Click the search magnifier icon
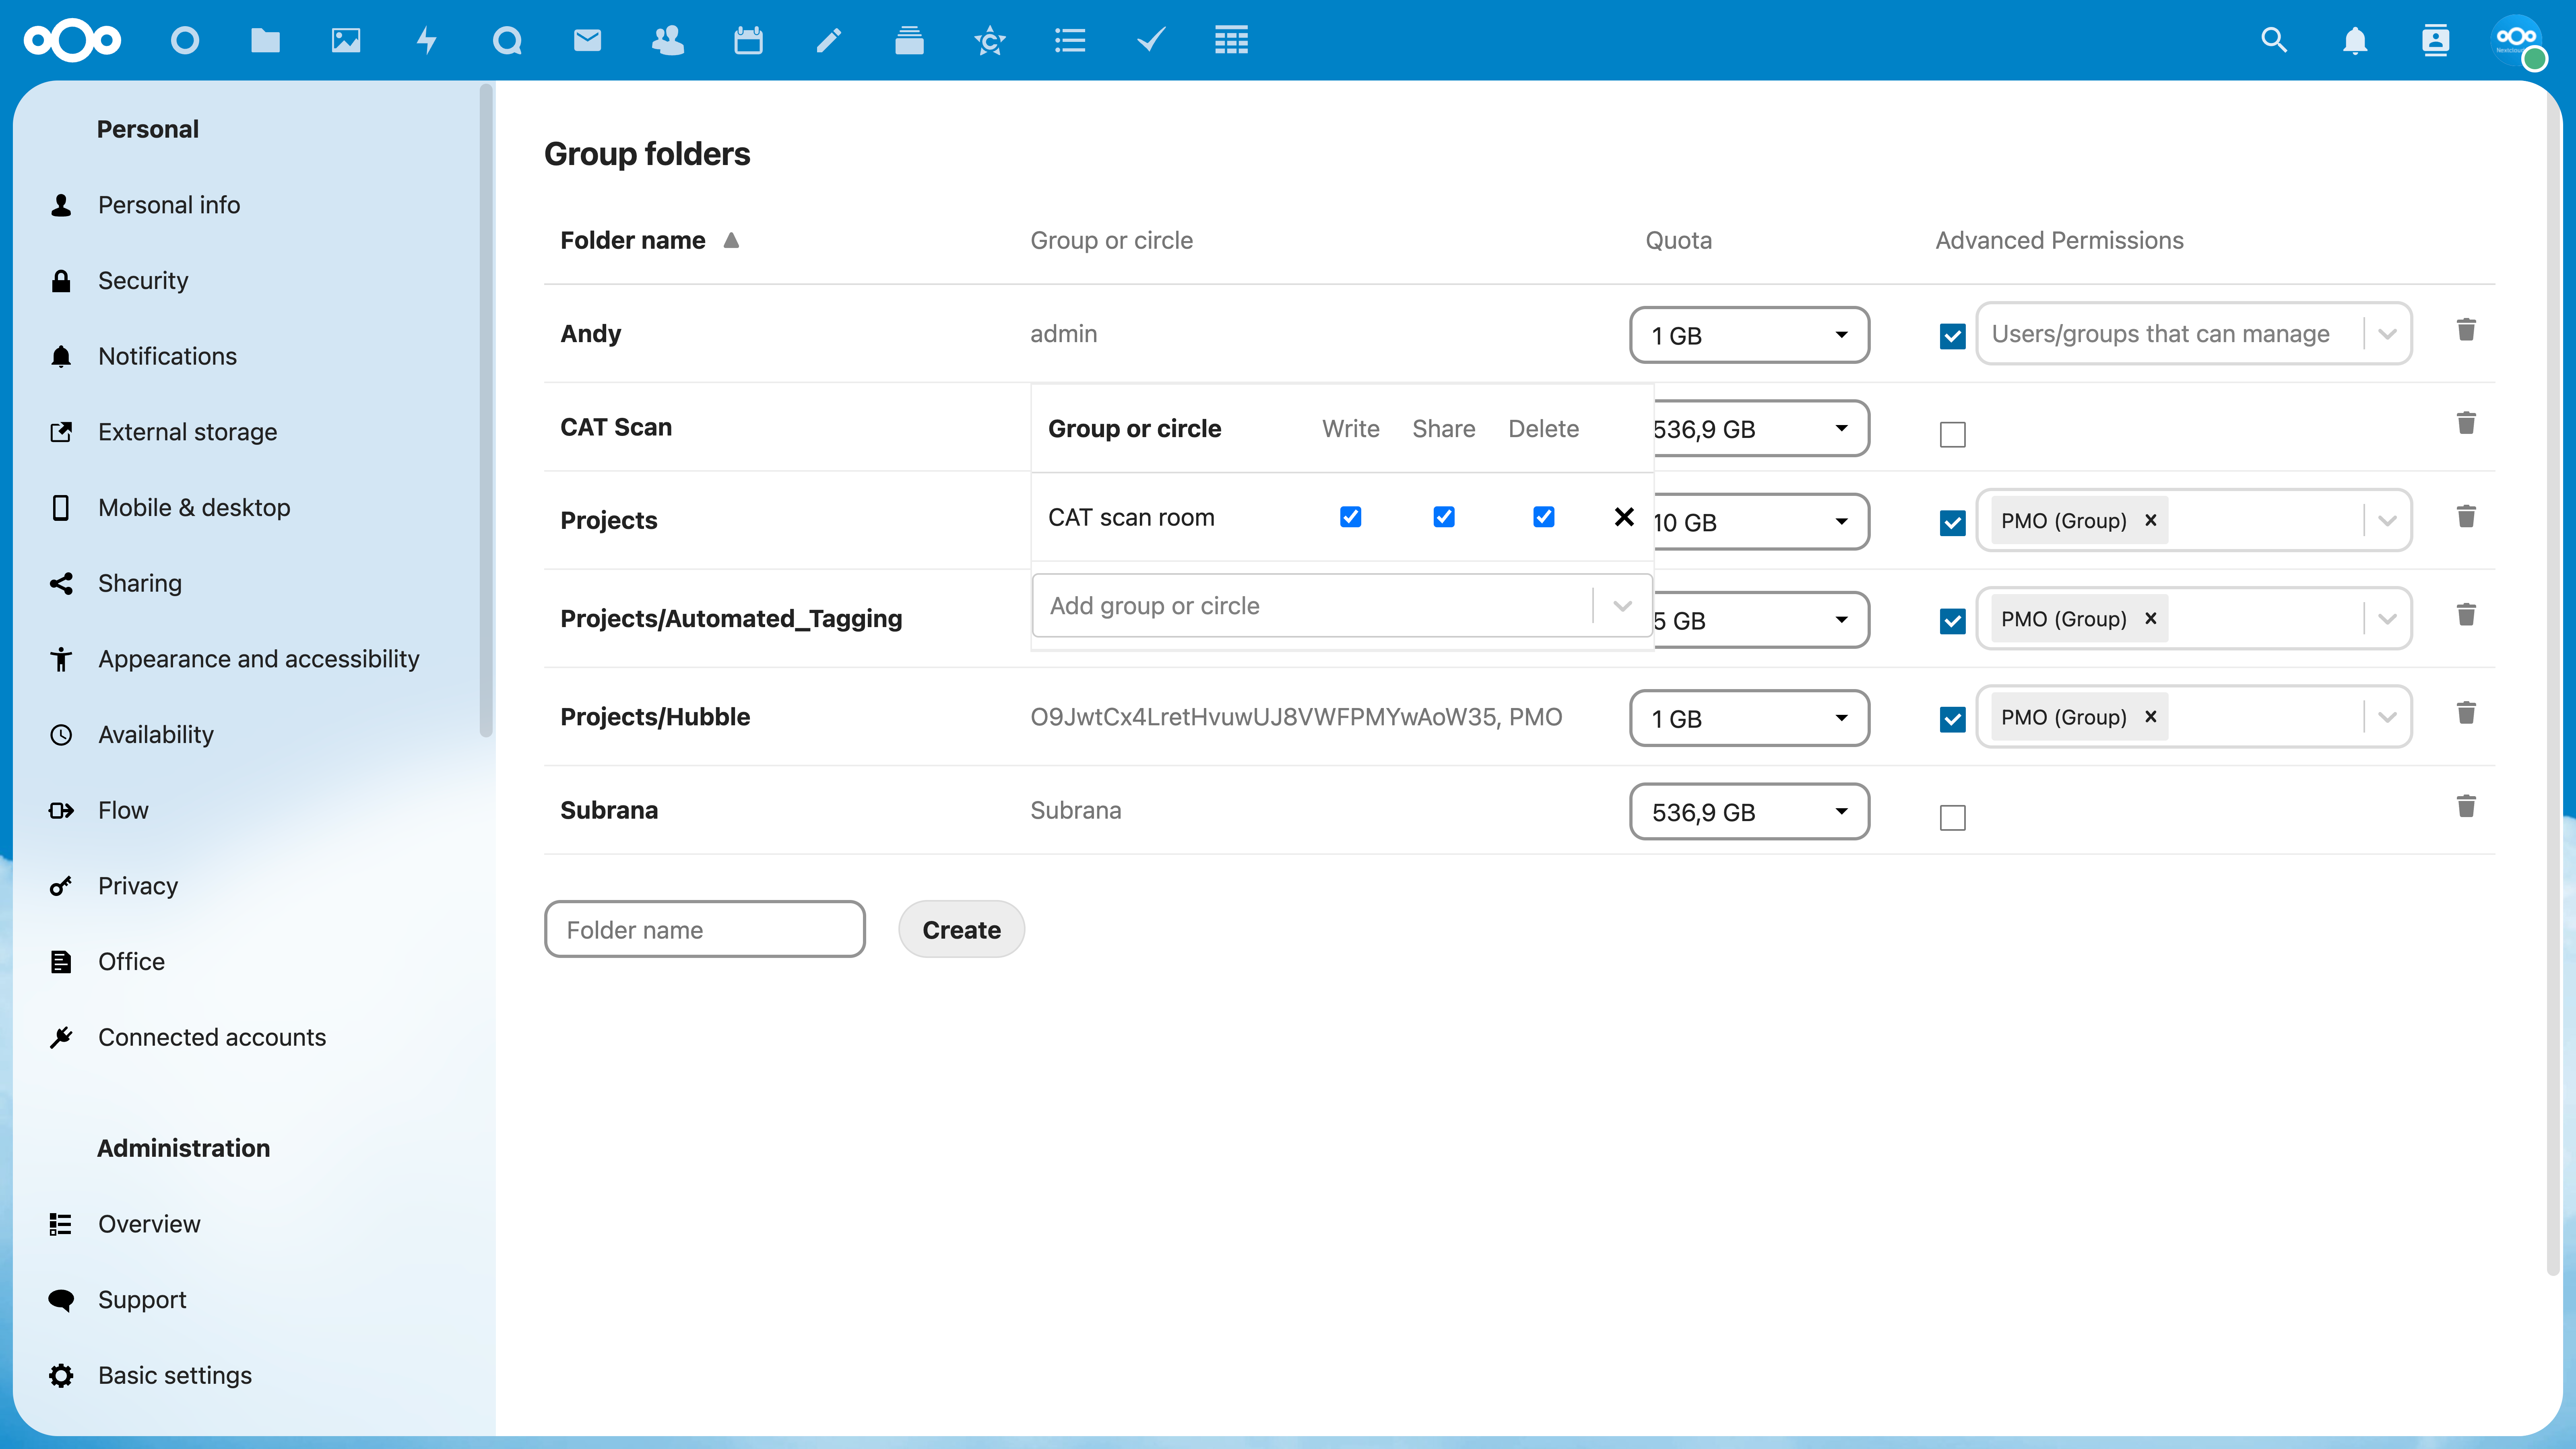Viewport: 2576px width, 1449px height. click(x=2274, y=40)
